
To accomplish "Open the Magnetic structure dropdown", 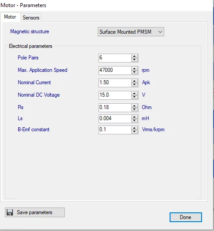I will [131, 31].
